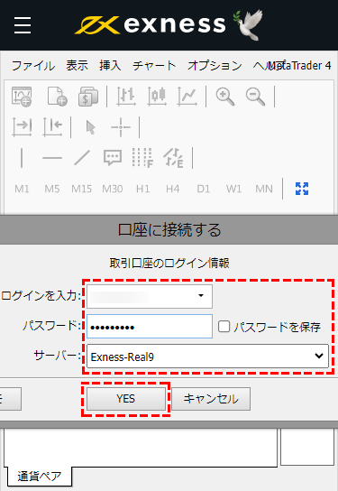Click the YES button
338x491 pixels.
click(x=126, y=399)
